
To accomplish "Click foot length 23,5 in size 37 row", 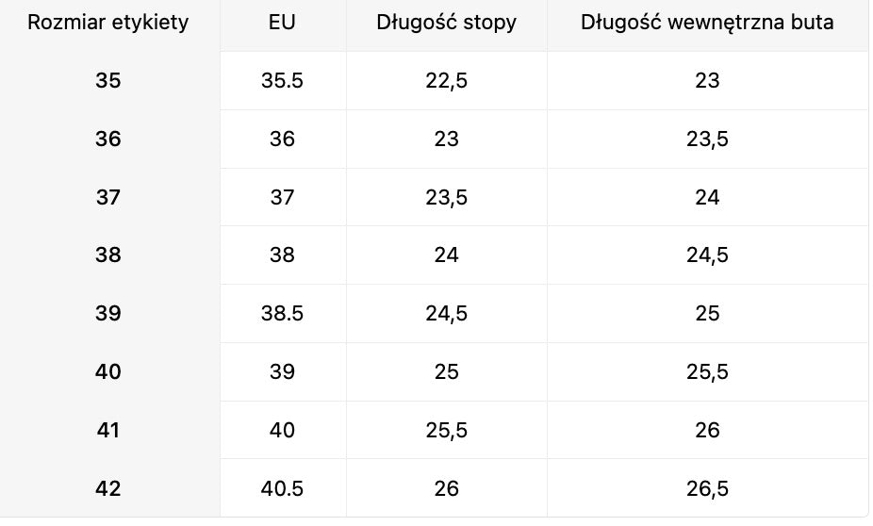I will click(x=447, y=198).
